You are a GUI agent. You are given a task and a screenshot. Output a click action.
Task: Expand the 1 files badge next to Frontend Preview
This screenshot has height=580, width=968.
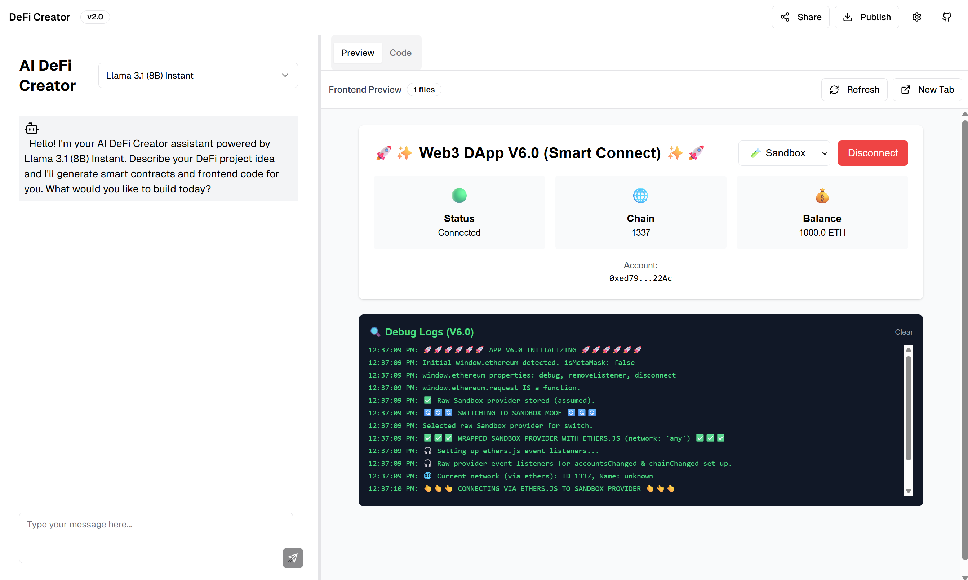coord(424,89)
